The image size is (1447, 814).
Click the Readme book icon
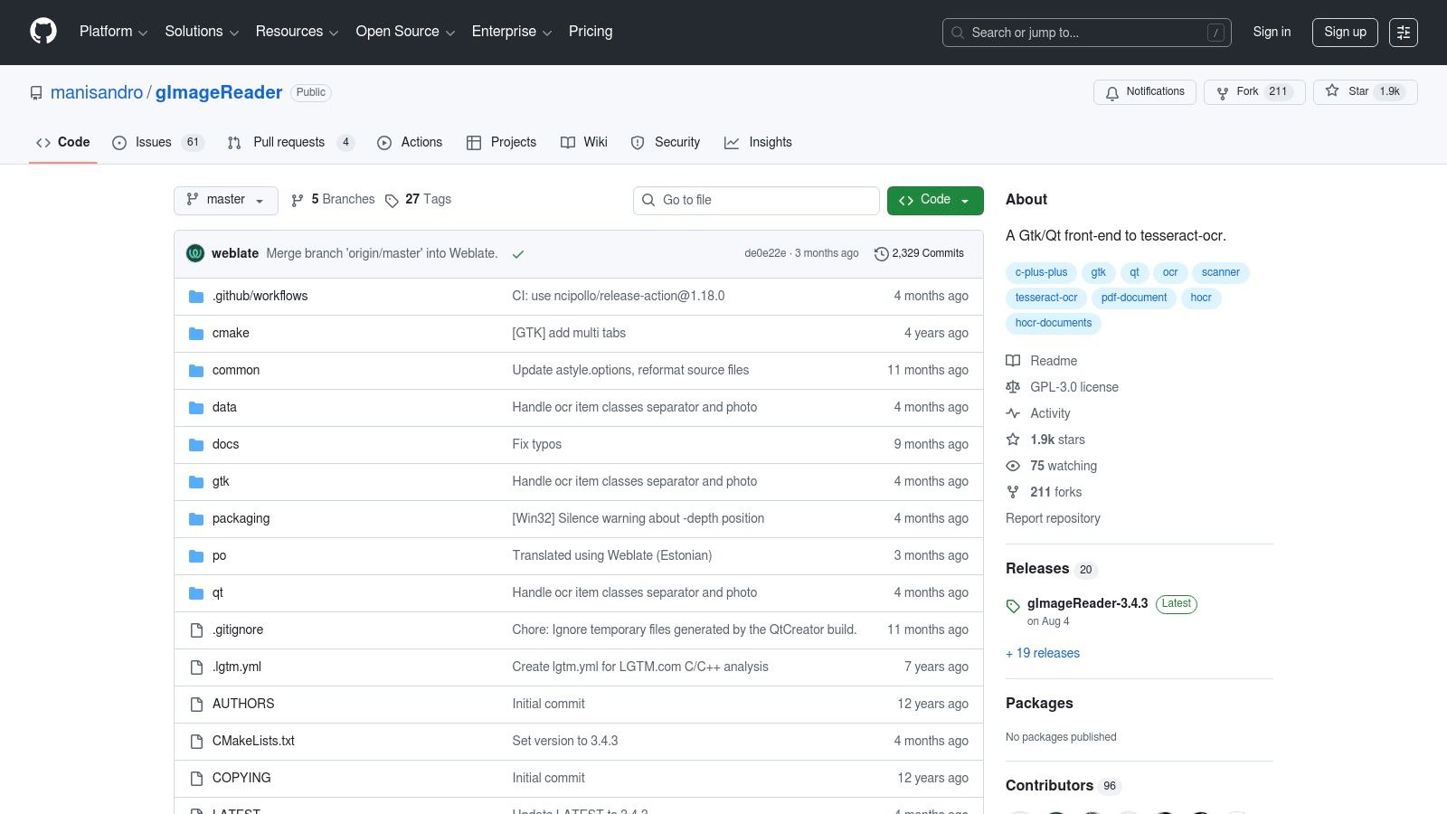pyautogui.click(x=1013, y=361)
